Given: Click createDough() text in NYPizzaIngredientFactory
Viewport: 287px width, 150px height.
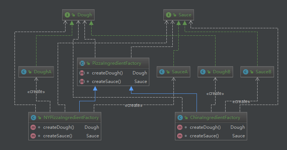Looking at the screenshot, I should [x=58, y=127].
